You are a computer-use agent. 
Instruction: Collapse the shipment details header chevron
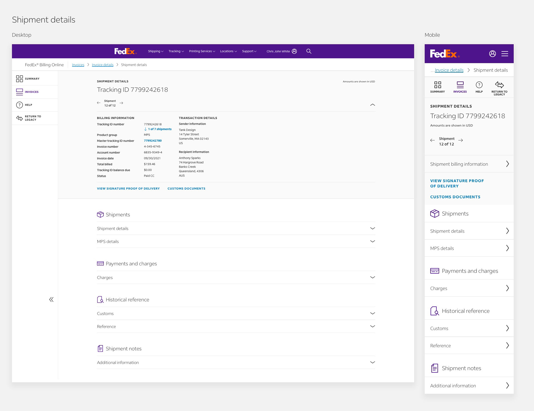pyautogui.click(x=372, y=105)
